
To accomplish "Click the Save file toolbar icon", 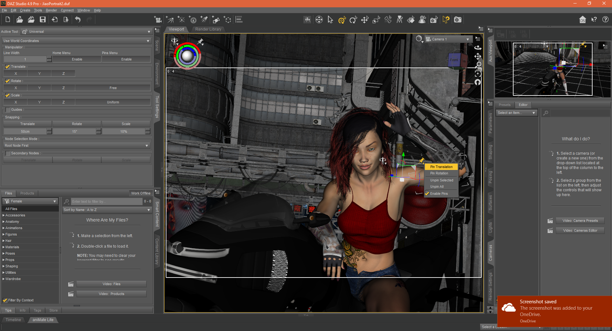I will 42,20.
